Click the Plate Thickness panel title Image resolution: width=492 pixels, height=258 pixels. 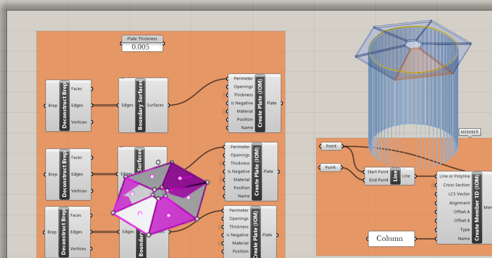click(142, 38)
